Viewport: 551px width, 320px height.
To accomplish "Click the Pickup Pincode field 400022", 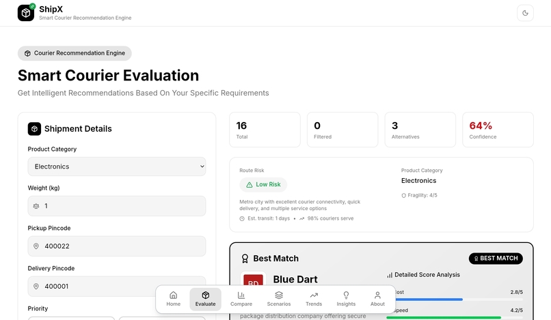I will pos(117,246).
